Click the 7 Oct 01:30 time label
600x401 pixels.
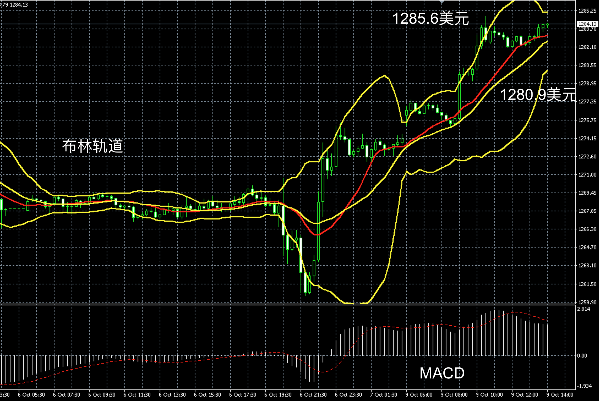click(384, 395)
